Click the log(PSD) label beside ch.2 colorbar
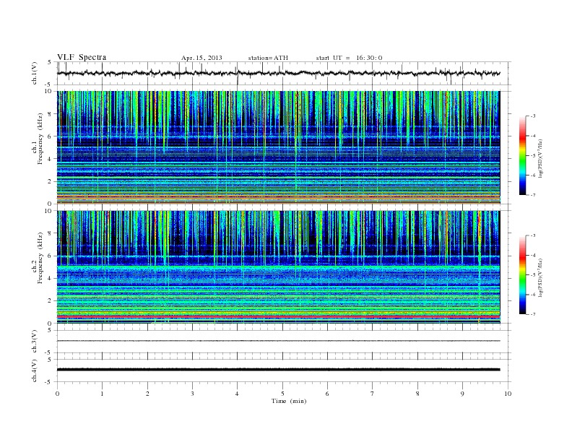 click(x=540, y=277)
